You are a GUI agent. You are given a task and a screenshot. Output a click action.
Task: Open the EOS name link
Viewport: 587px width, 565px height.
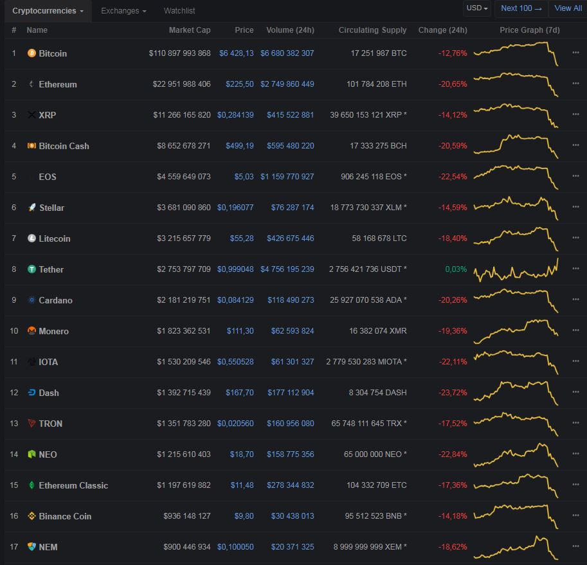pyautogui.click(x=48, y=177)
